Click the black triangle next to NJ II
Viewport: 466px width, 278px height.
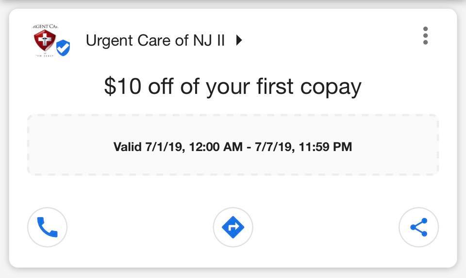click(x=239, y=40)
